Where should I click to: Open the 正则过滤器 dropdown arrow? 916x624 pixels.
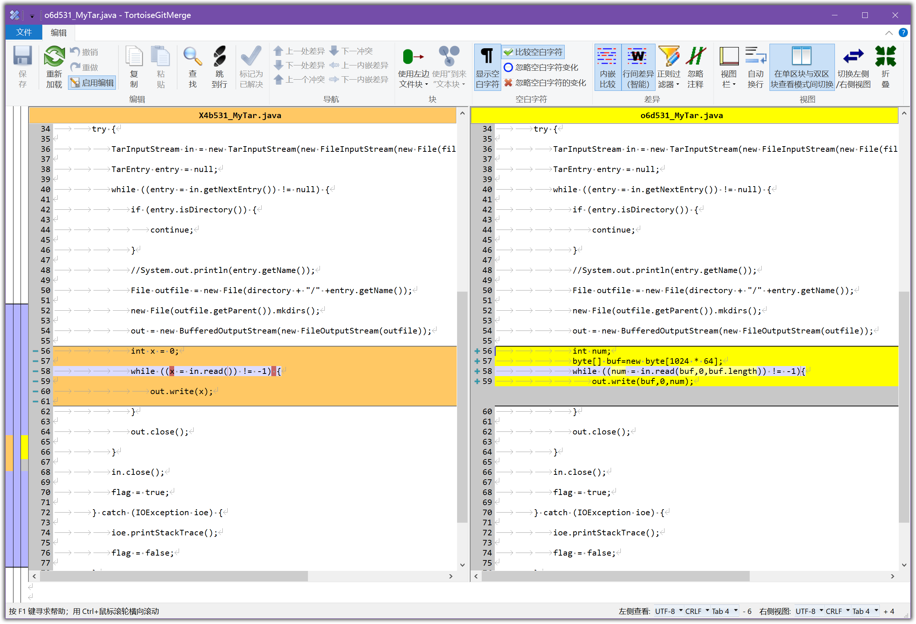point(678,84)
